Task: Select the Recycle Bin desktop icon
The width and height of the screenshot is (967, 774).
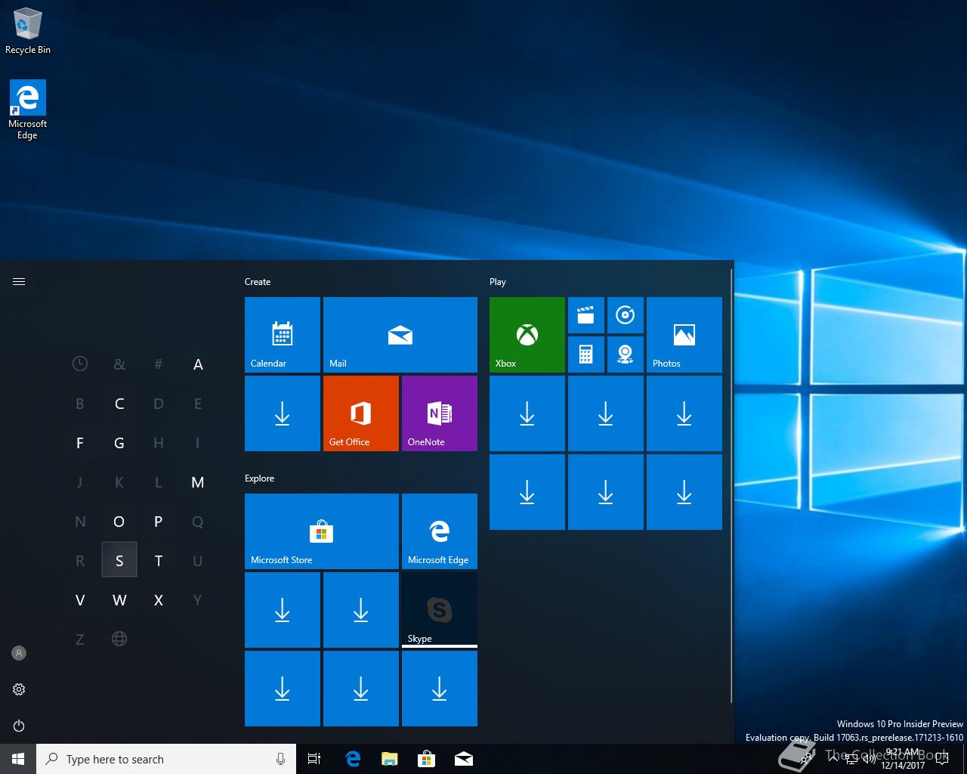Action: [27, 31]
